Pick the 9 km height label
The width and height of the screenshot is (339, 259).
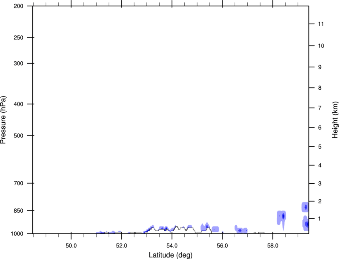[x=320, y=67]
